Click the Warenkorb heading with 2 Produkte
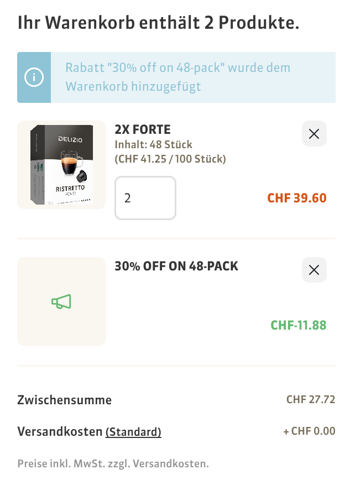The image size is (350, 485). [x=159, y=23]
